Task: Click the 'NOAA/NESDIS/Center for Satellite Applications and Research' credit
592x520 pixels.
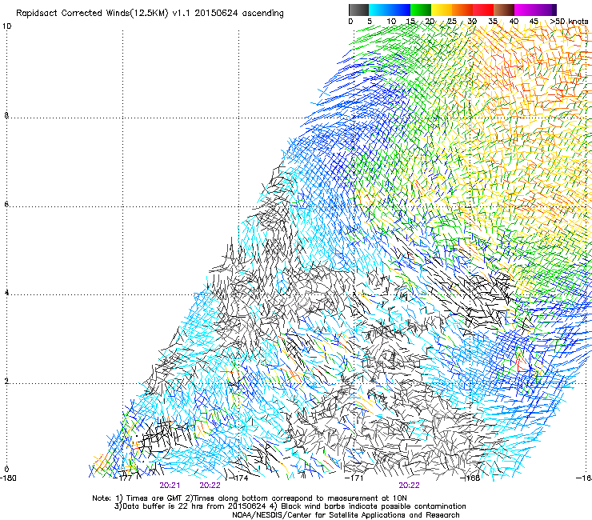Action: coord(346,515)
